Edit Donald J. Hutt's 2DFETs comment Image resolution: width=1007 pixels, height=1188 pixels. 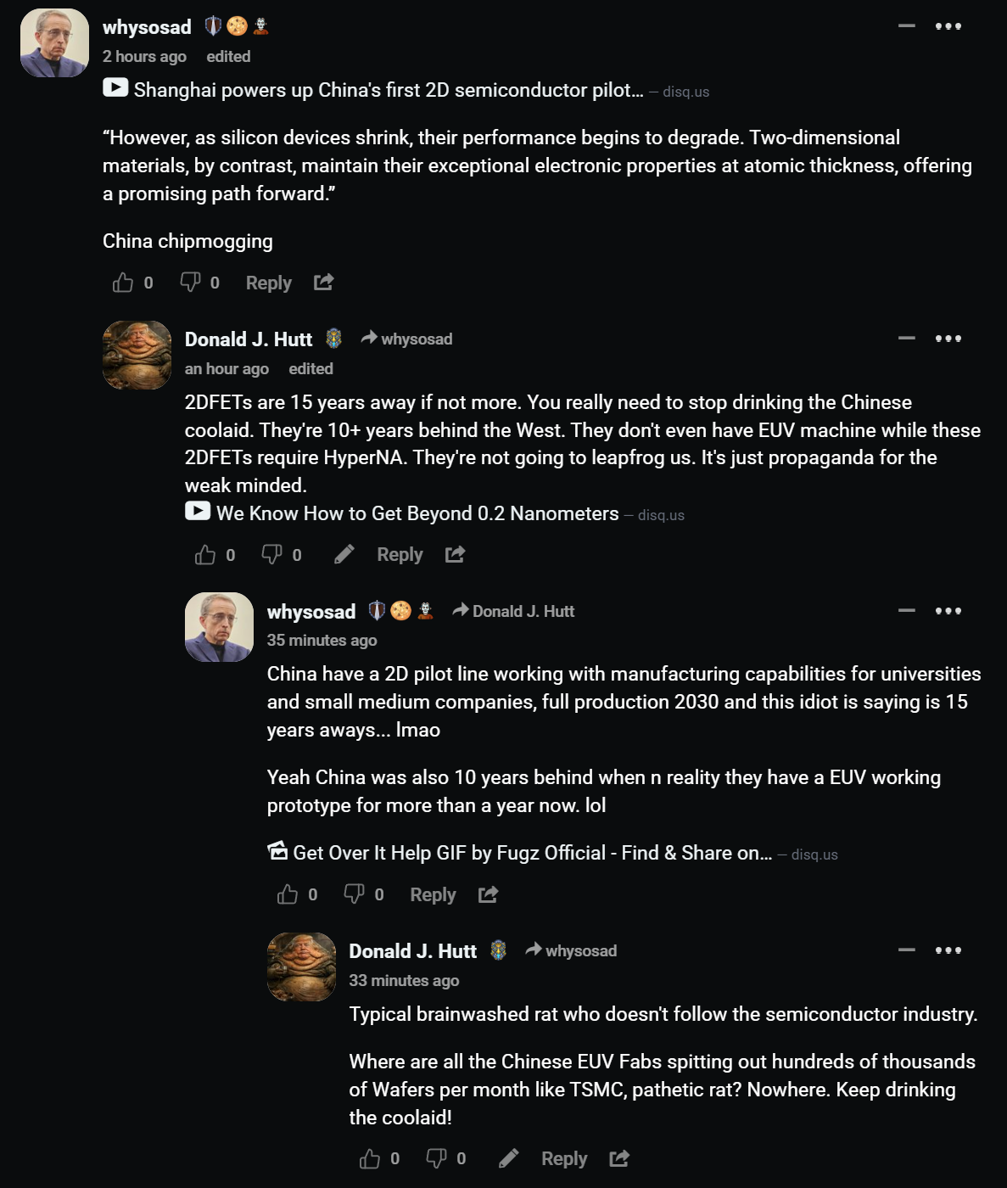point(344,554)
